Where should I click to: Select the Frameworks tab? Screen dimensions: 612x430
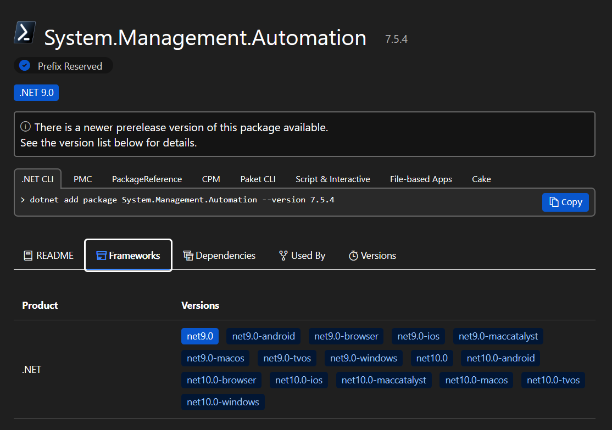128,256
